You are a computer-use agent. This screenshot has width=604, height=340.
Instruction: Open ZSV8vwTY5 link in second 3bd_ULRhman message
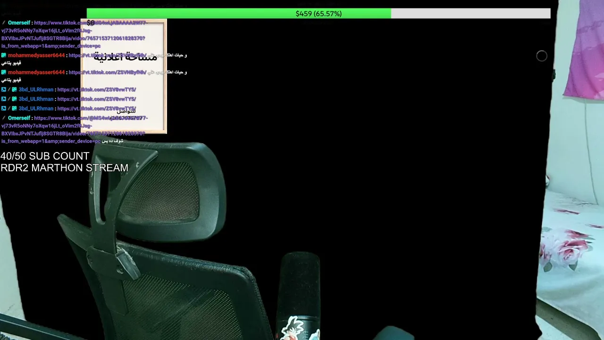97,99
